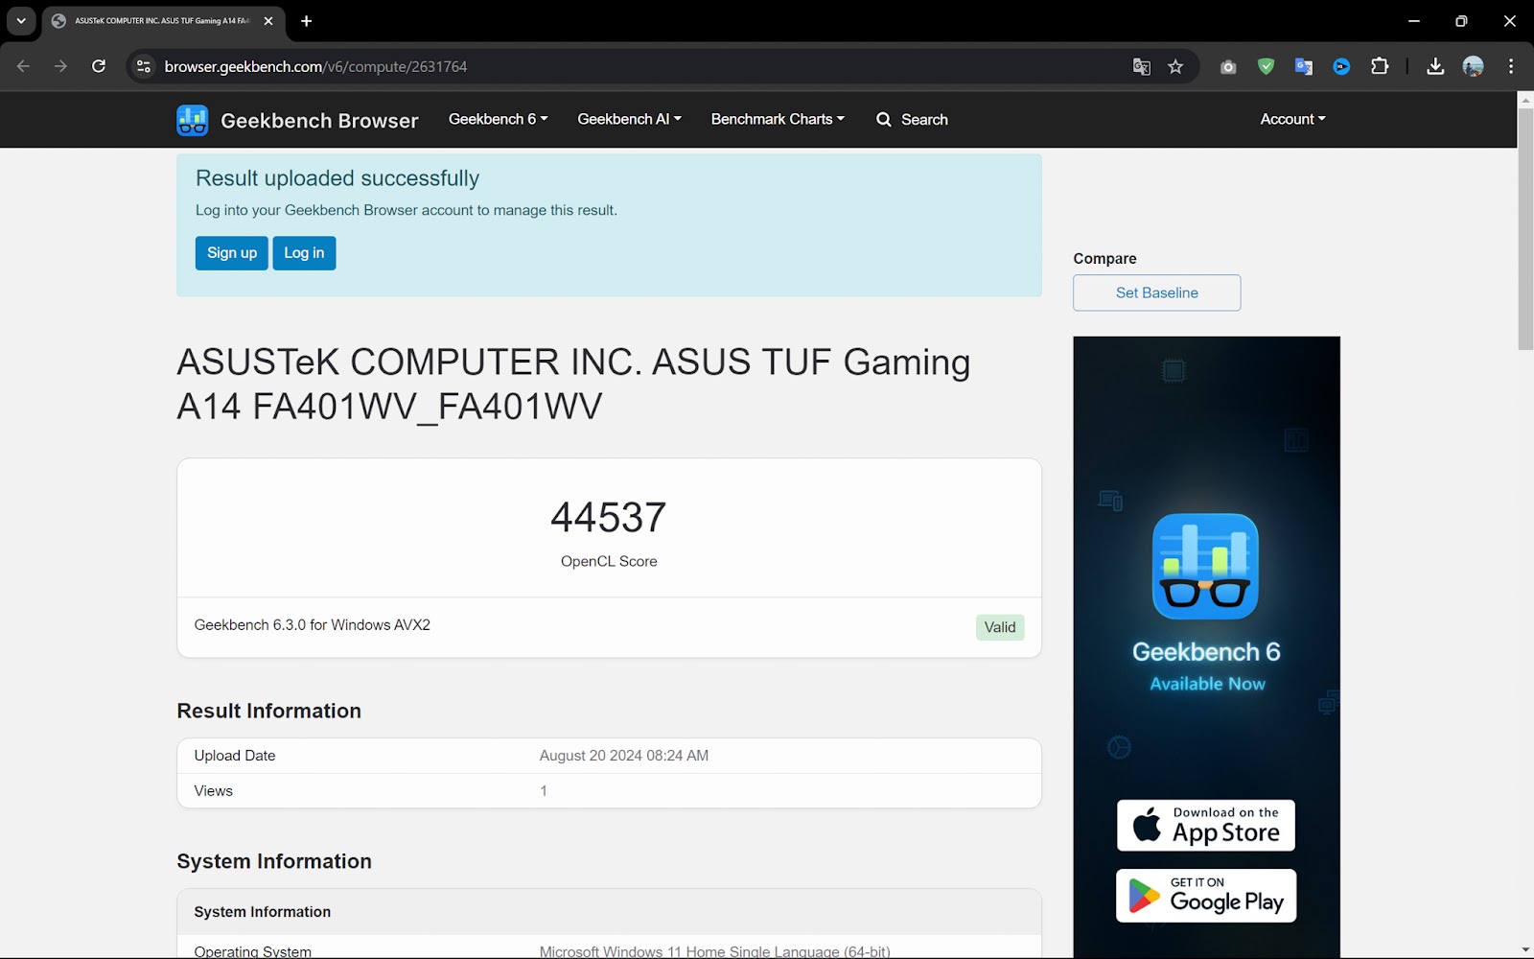Click the Upload Date value August 20 2024

624,756
